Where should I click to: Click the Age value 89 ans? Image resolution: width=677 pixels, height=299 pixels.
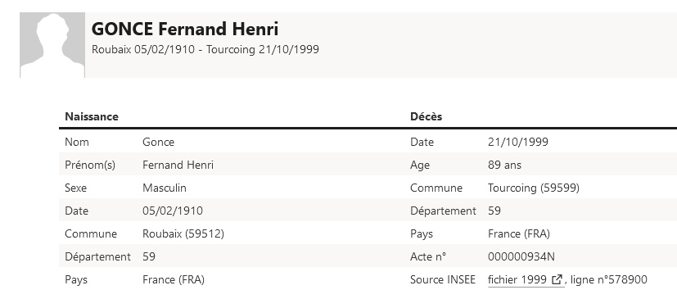click(505, 165)
